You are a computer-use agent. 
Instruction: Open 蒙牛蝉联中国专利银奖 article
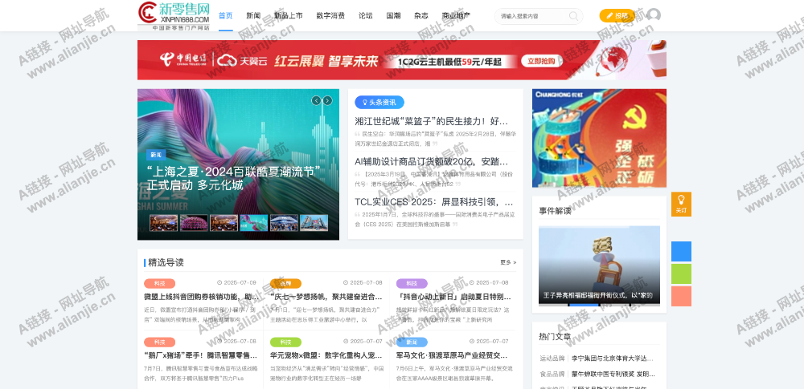pyautogui.click(x=613, y=374)
